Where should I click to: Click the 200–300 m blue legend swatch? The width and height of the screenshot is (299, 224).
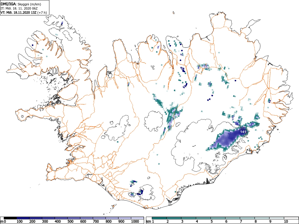coord(36,218)
